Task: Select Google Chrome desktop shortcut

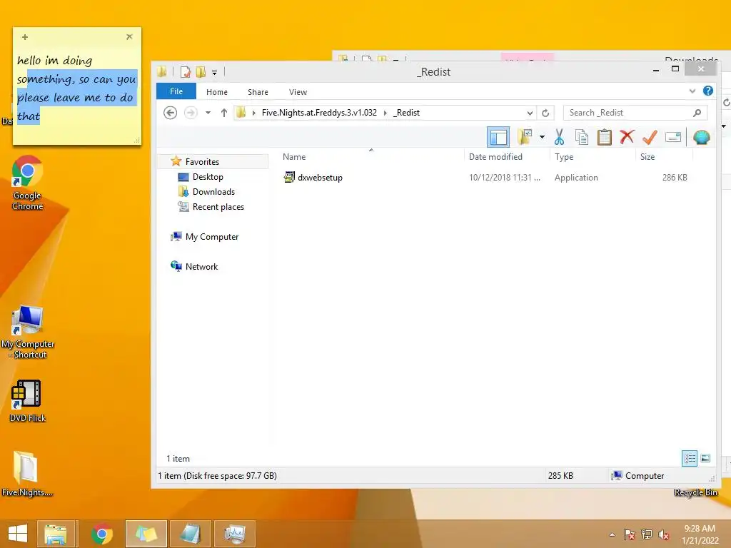Action: (x=27, y=183)
